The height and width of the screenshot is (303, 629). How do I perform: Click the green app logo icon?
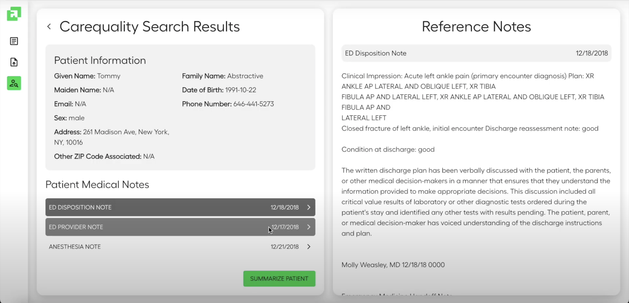(14, 14)
